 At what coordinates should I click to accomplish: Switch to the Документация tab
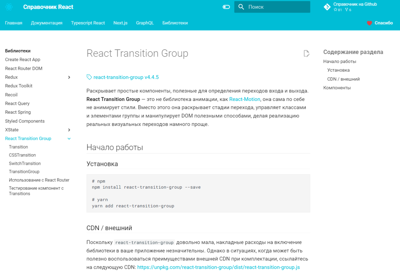tap(47, 23)
